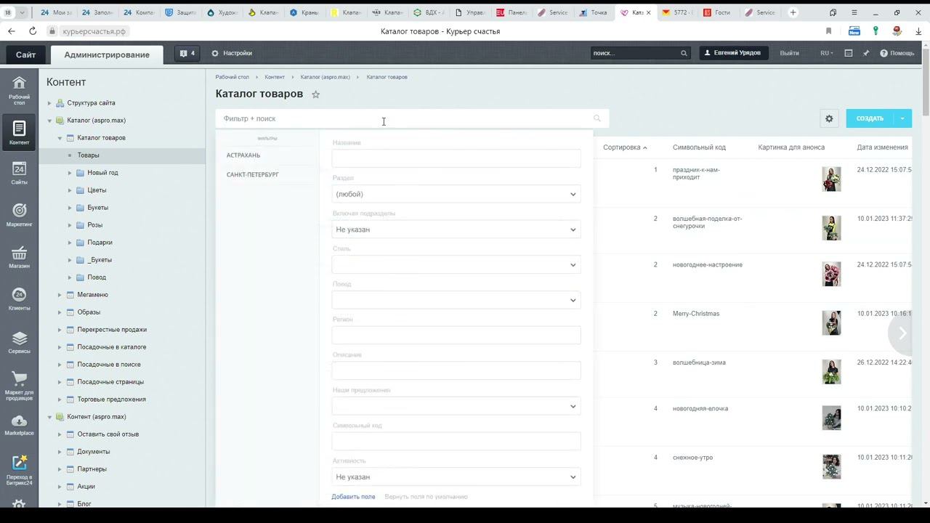This screenshot has height=523, width=930.
Task: Switch to the Точка browser tab
Action: click(x=594, y=12)
